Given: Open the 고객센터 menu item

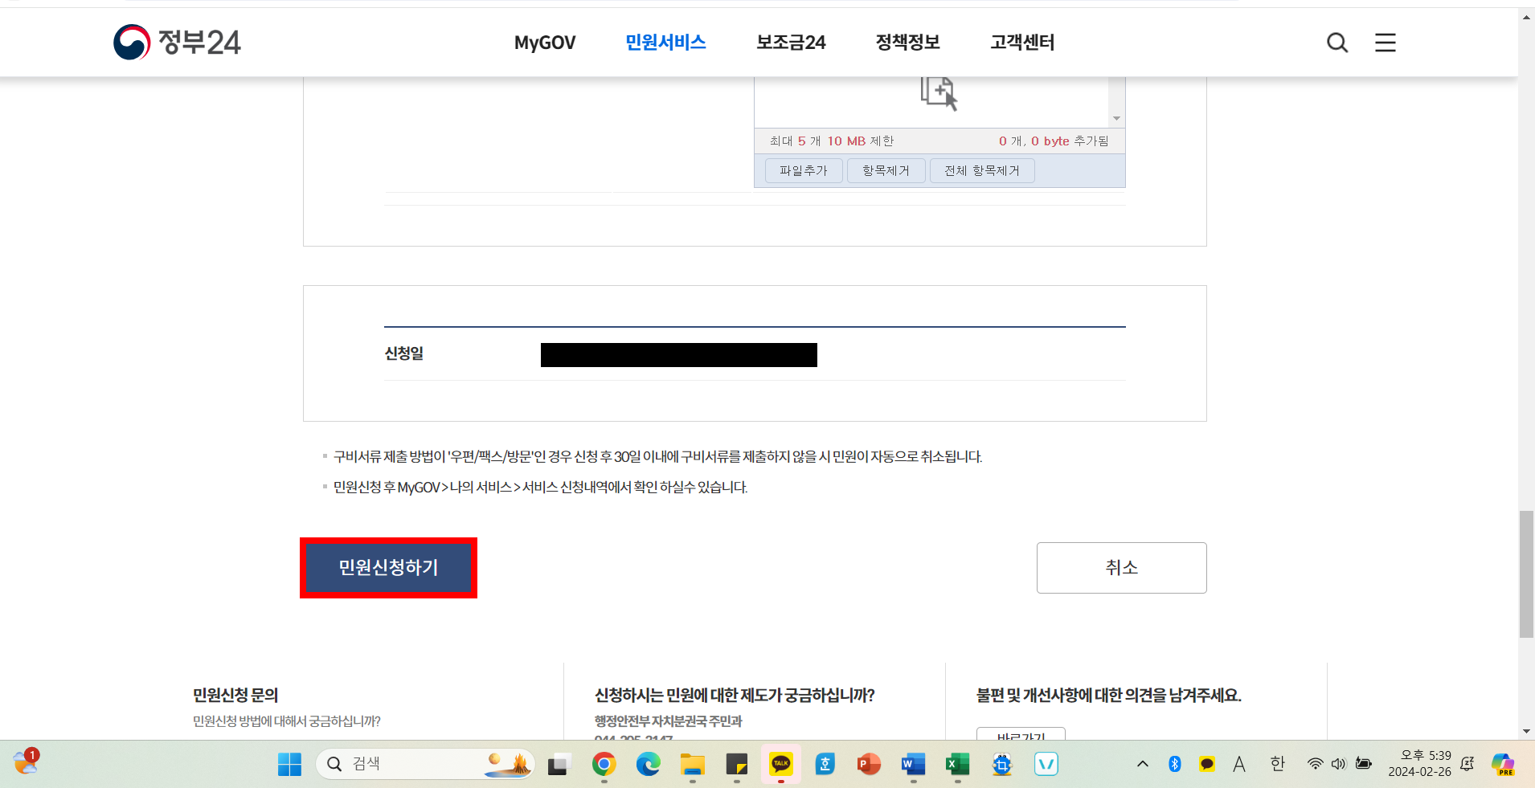Looking at the screenshot, I should pos(1022,43).
